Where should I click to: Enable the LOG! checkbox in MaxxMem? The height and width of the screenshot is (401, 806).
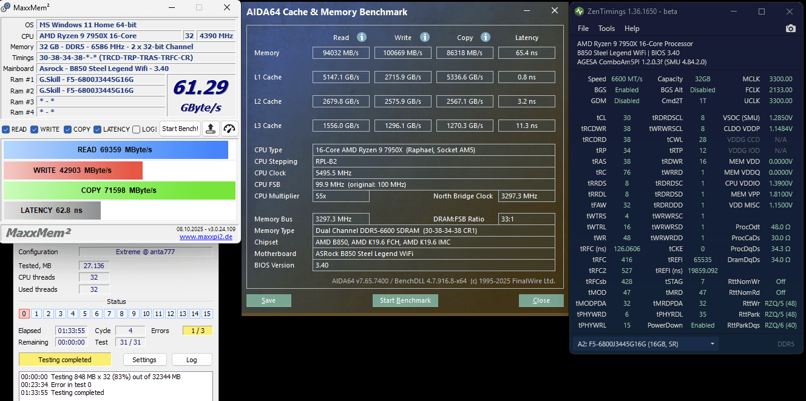pyautogui.click(x=137, y=129)
